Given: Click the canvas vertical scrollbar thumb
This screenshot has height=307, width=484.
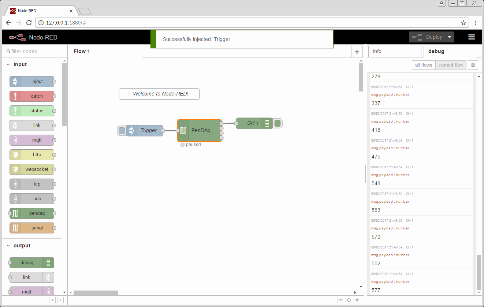Looking at the screenshot, I should 361,77.
